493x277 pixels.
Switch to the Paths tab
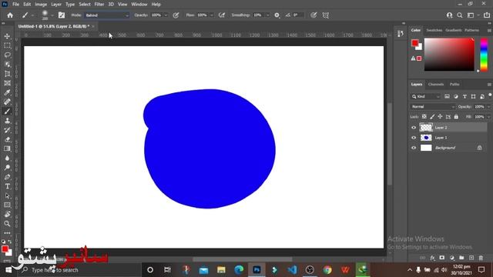(x=454, y=84)
